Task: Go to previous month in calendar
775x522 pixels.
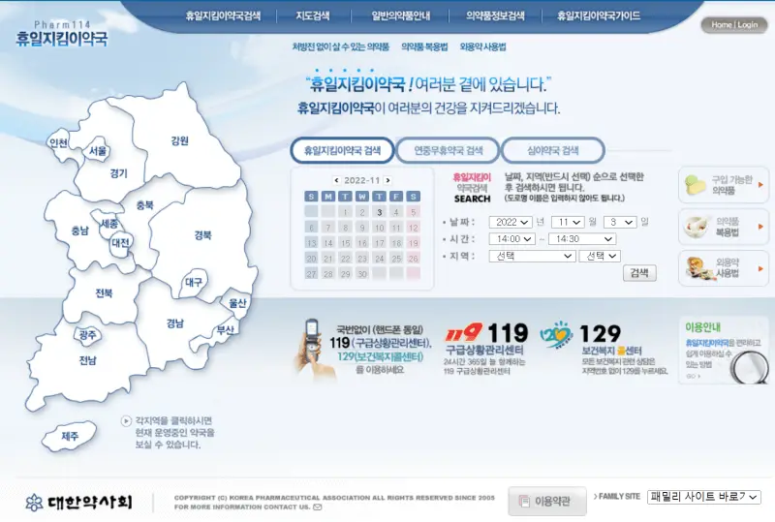Action: 336,180
